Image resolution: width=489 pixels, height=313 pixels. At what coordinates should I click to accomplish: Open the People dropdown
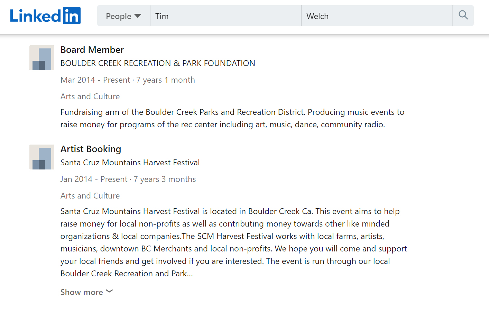pos(123,16)
